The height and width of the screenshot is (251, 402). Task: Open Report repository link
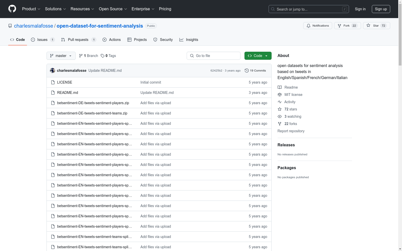pos(291,131)
